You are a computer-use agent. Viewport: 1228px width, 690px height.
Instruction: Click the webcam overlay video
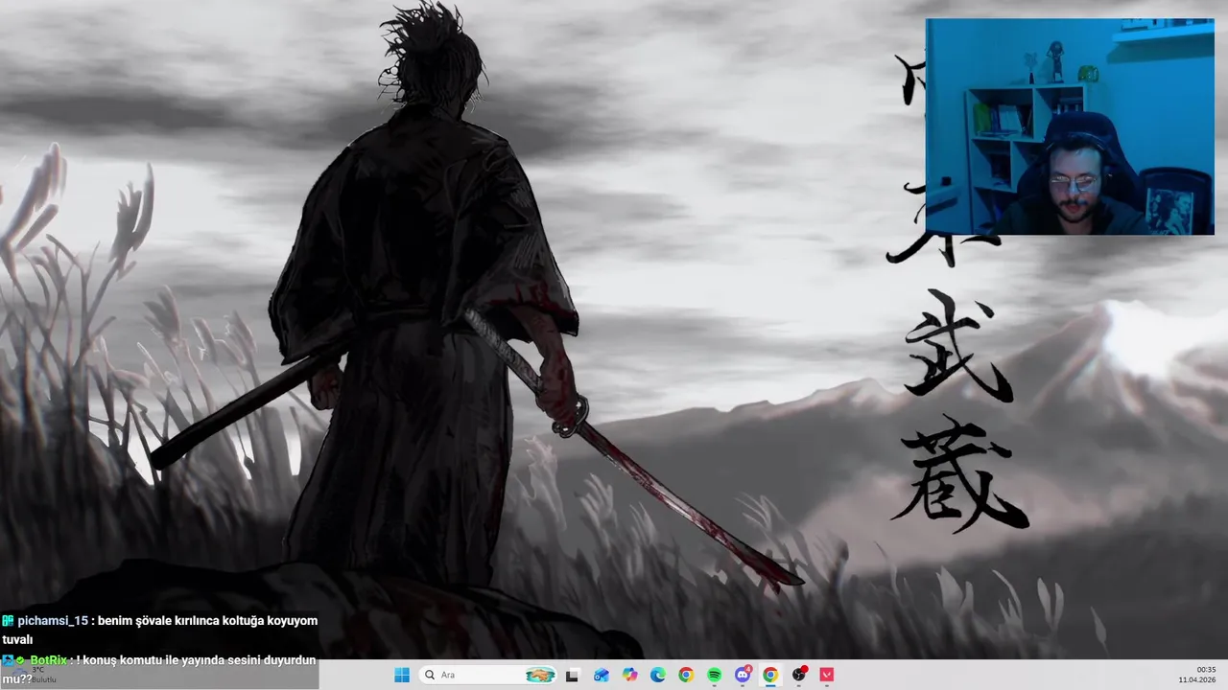1070,126
